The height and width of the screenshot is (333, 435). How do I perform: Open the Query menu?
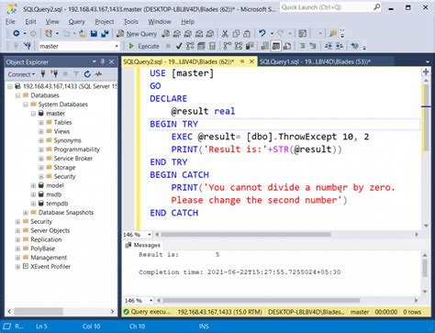pos(76,22)
